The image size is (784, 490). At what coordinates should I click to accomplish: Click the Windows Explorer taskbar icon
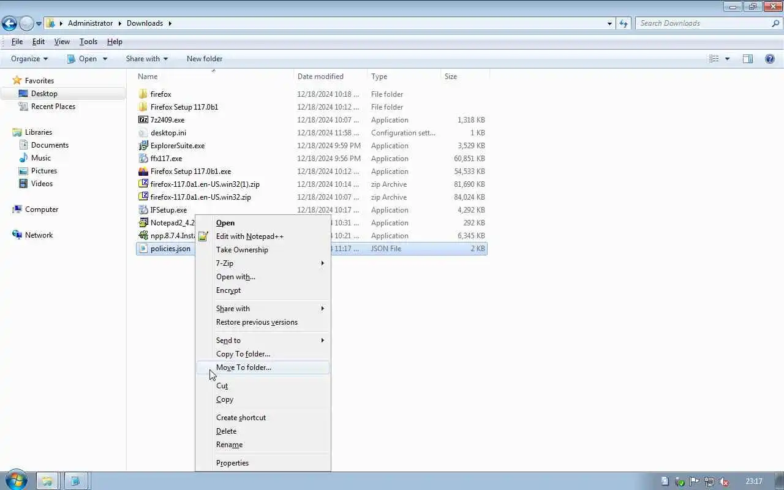(x=47, y=481)
